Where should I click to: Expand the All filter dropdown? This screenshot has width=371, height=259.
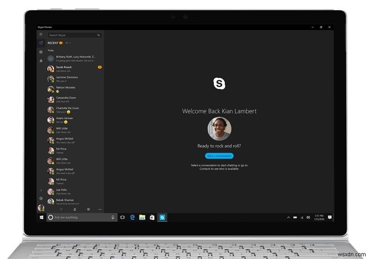pyautogui.click(x=68, y=43)
